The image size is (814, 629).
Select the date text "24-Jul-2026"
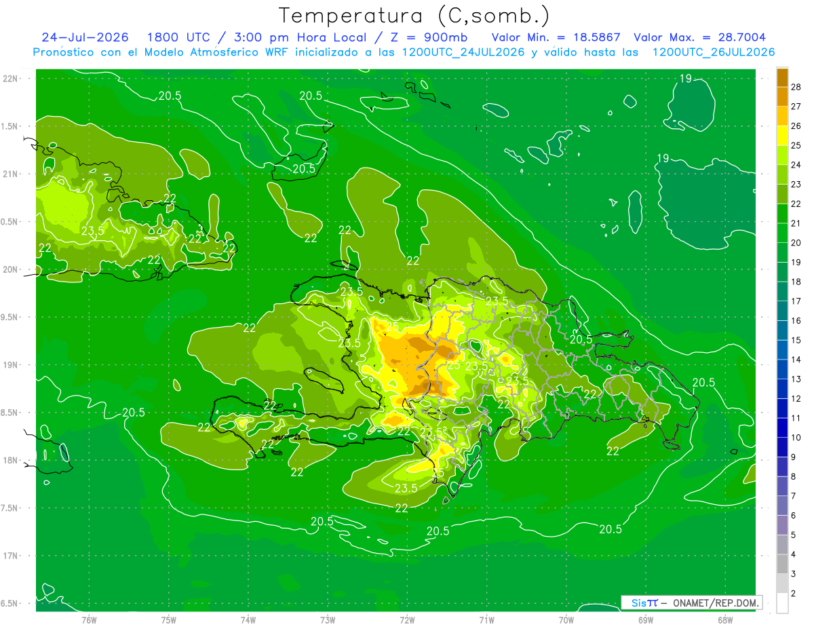[x=85, y=37]
